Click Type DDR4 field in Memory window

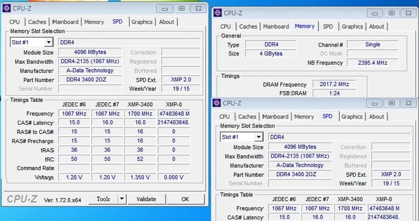pos(271,44)
